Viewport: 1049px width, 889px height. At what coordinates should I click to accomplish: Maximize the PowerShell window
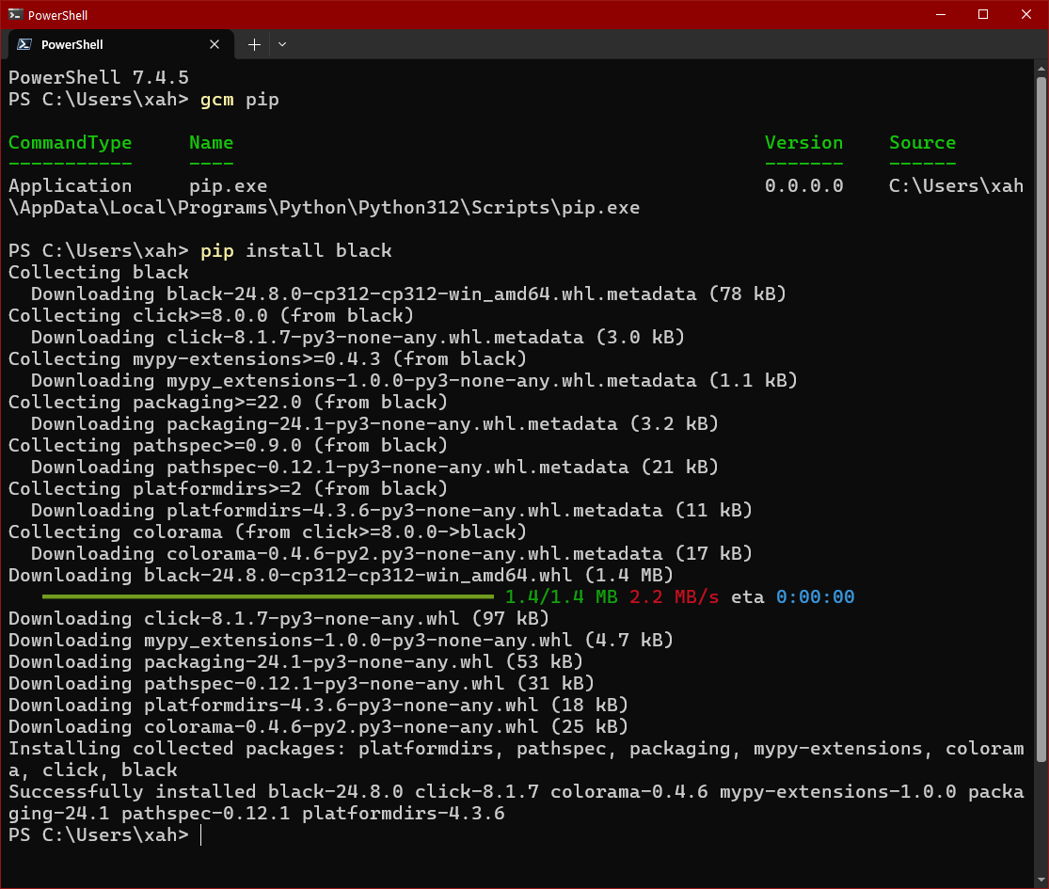[x=983, y=14]
